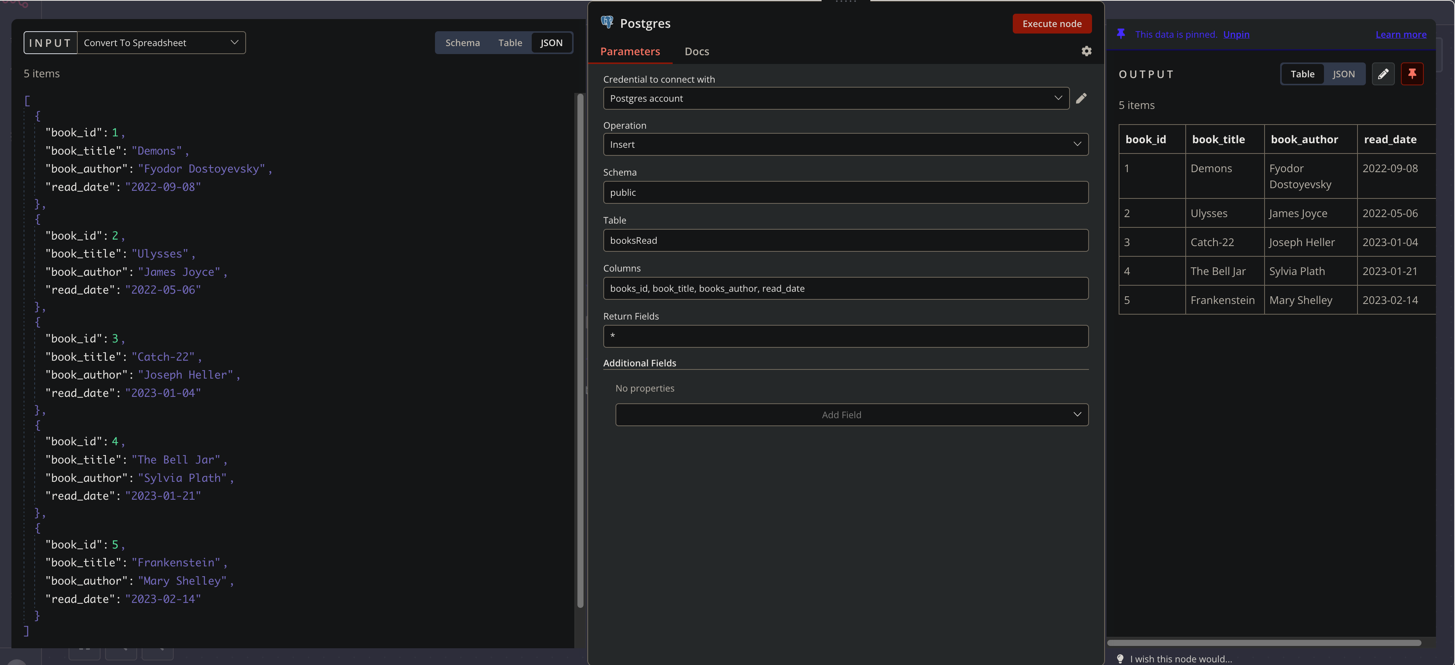Unpin output data using the red pin icon
This screenshot has width=1455, height=665.
pyautogui.click(x=1412, y=74)
